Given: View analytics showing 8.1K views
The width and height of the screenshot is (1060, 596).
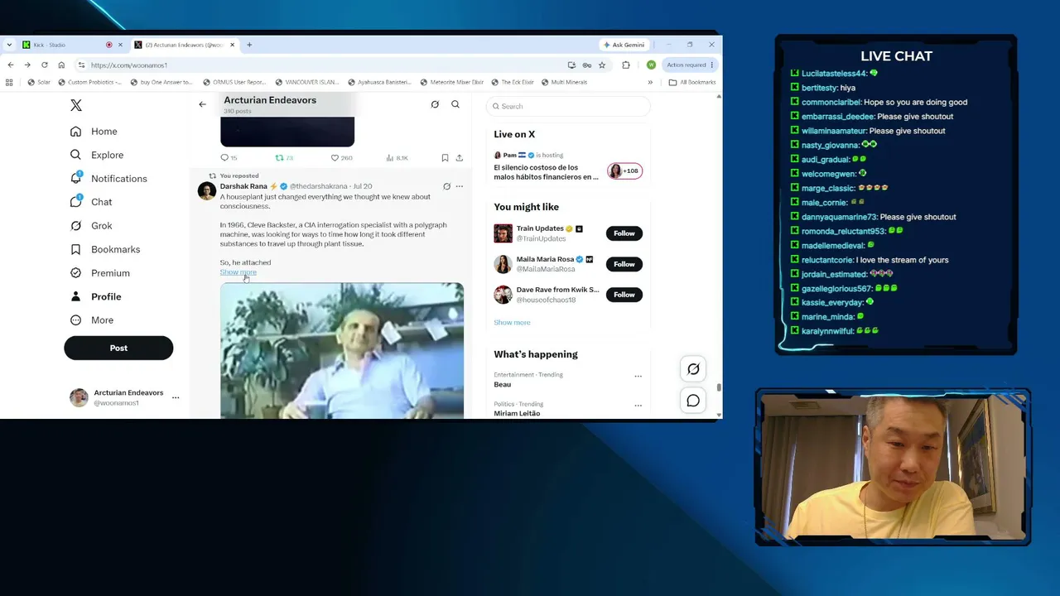Looking at the screenshot, I should [397, 157].
